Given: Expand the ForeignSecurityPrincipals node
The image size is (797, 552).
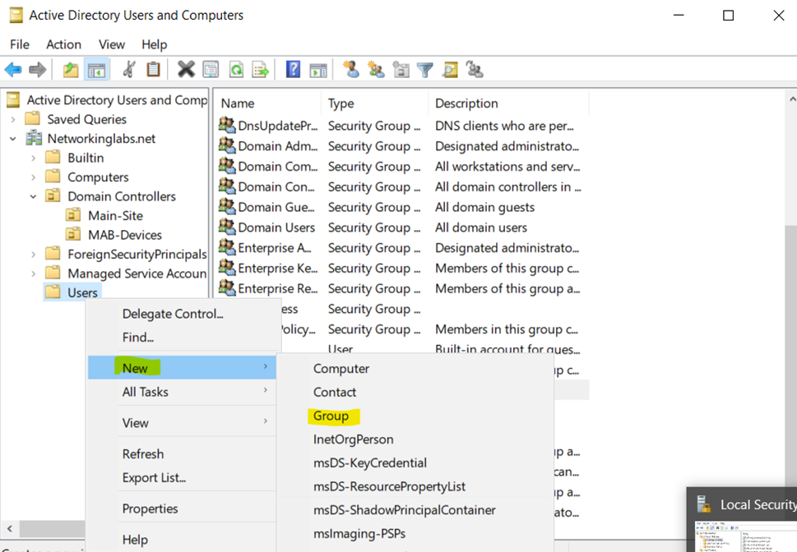Looking at the screenshot, I should point(34,254).
